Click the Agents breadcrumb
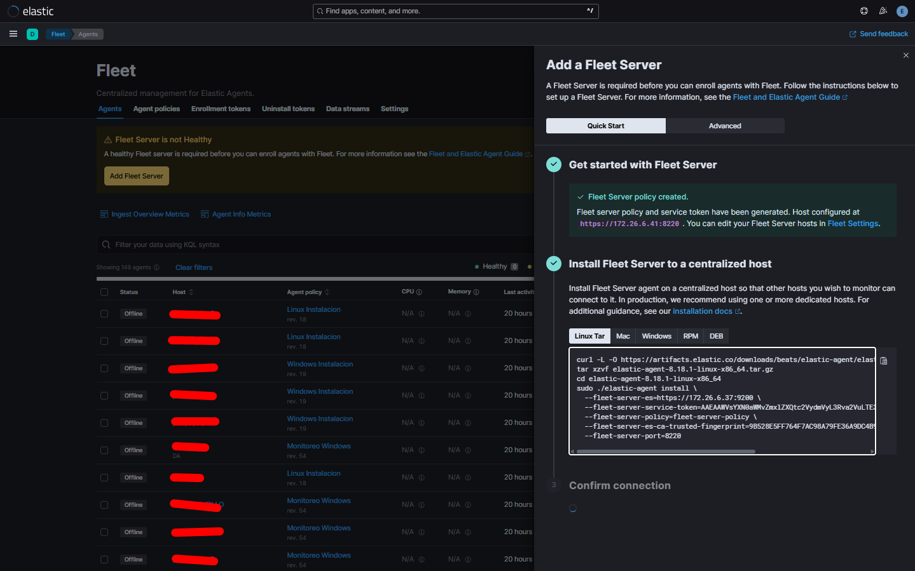915x571 pixels. pyautogui.click(x=88, y=34)
